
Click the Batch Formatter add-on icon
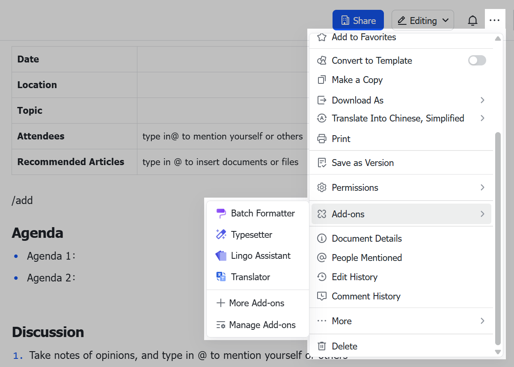click(x=221, y=213)
